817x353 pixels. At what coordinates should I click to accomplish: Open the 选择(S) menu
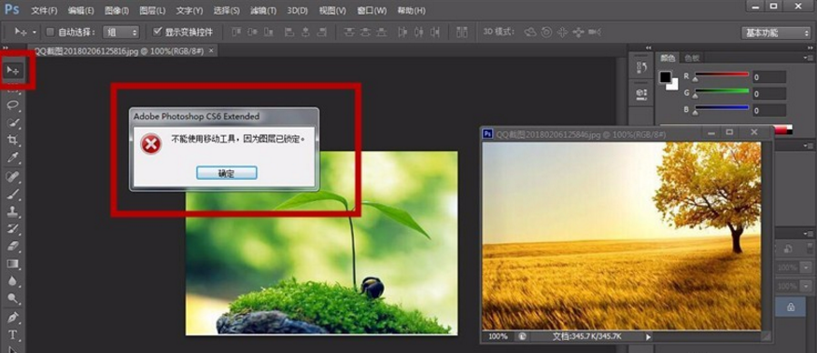click(226, 10)
